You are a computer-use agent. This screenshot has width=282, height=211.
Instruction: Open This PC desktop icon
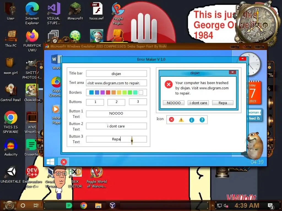(11, 38)
